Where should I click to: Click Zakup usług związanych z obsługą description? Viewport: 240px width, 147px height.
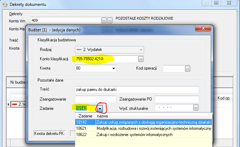click(x=154, y=122)
